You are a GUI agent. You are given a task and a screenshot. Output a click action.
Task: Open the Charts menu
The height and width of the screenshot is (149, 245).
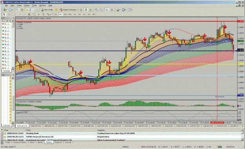[27, 5]
